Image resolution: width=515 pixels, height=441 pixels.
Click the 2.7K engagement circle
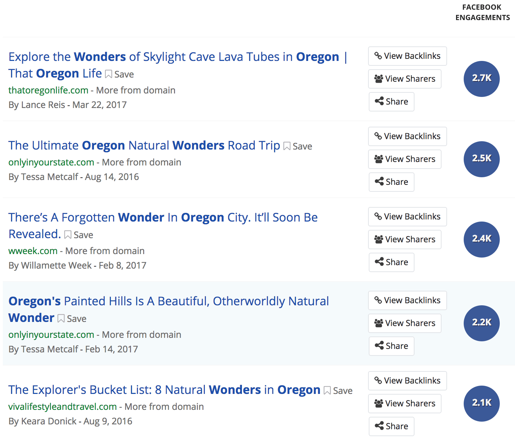481,79
